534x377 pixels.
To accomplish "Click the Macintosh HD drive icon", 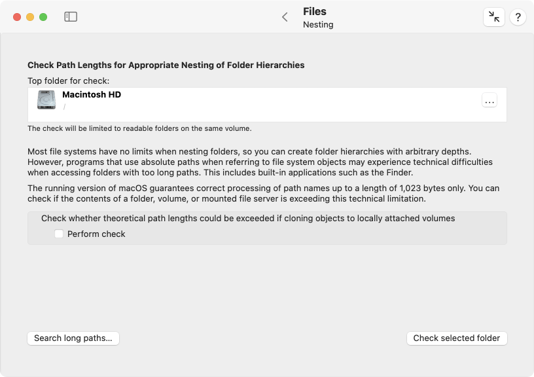I will (x=46, y=99).
